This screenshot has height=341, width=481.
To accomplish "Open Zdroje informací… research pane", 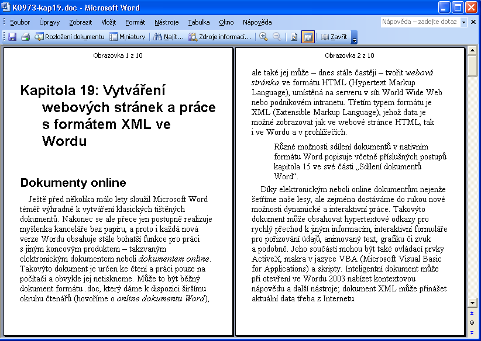I will point(219,37).
